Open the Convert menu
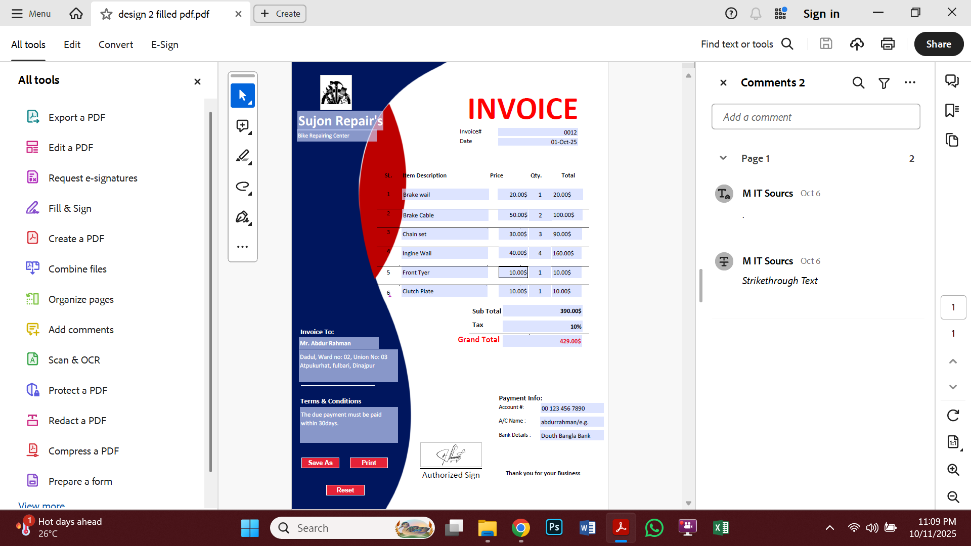The image size is (971, 546). 115,44
